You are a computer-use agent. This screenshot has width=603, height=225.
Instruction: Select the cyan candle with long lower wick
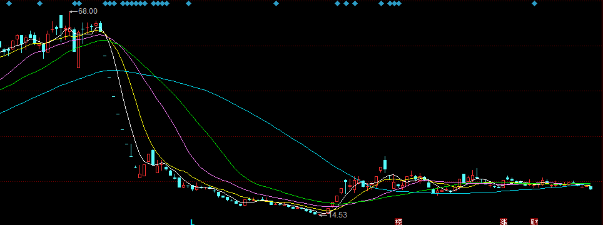pos(131,150)
